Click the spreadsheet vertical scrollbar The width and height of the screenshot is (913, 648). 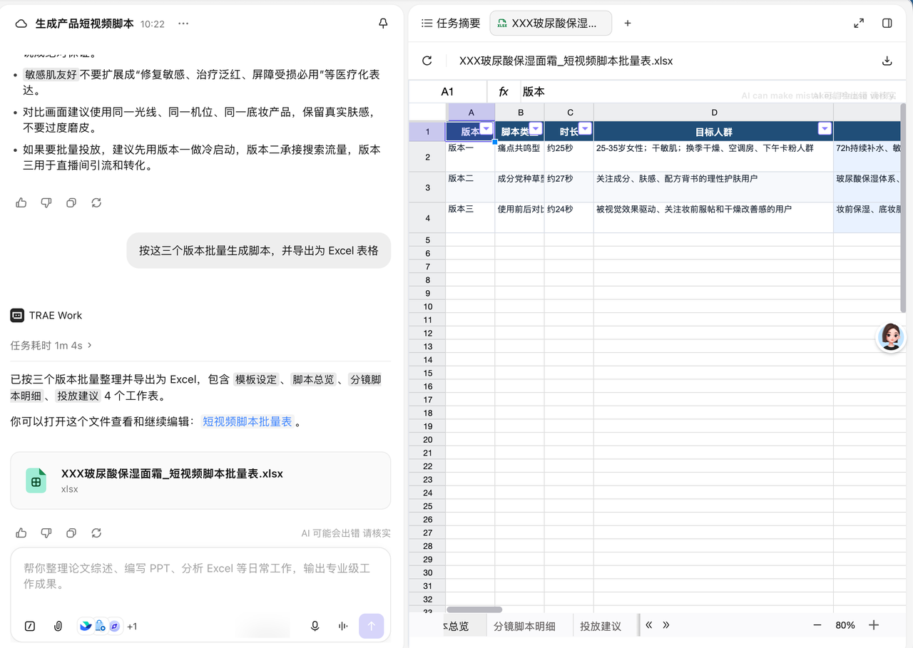tap(903, 208)
